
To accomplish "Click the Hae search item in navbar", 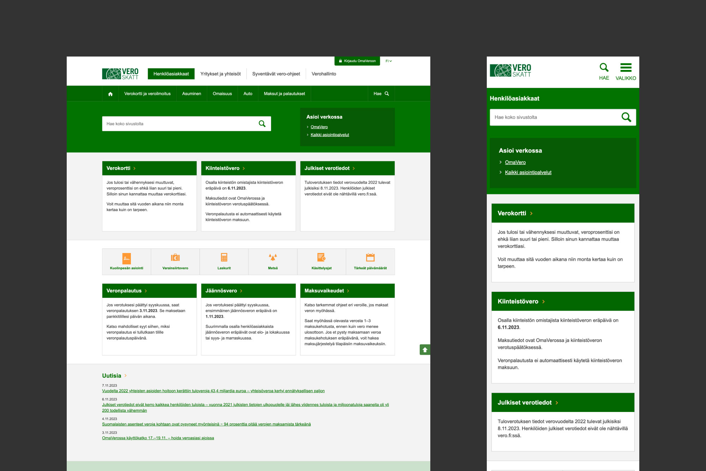I will coord(381,94).
